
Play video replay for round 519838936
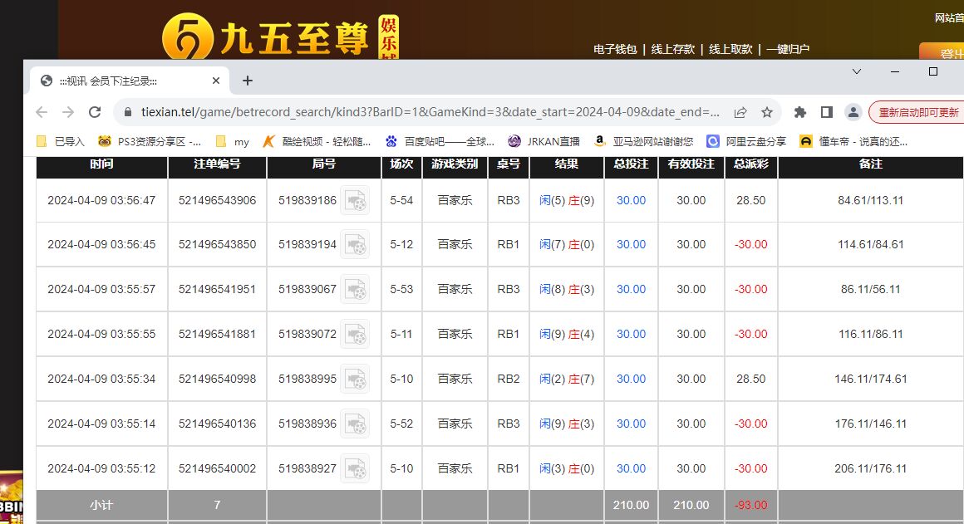pos(356,424)
